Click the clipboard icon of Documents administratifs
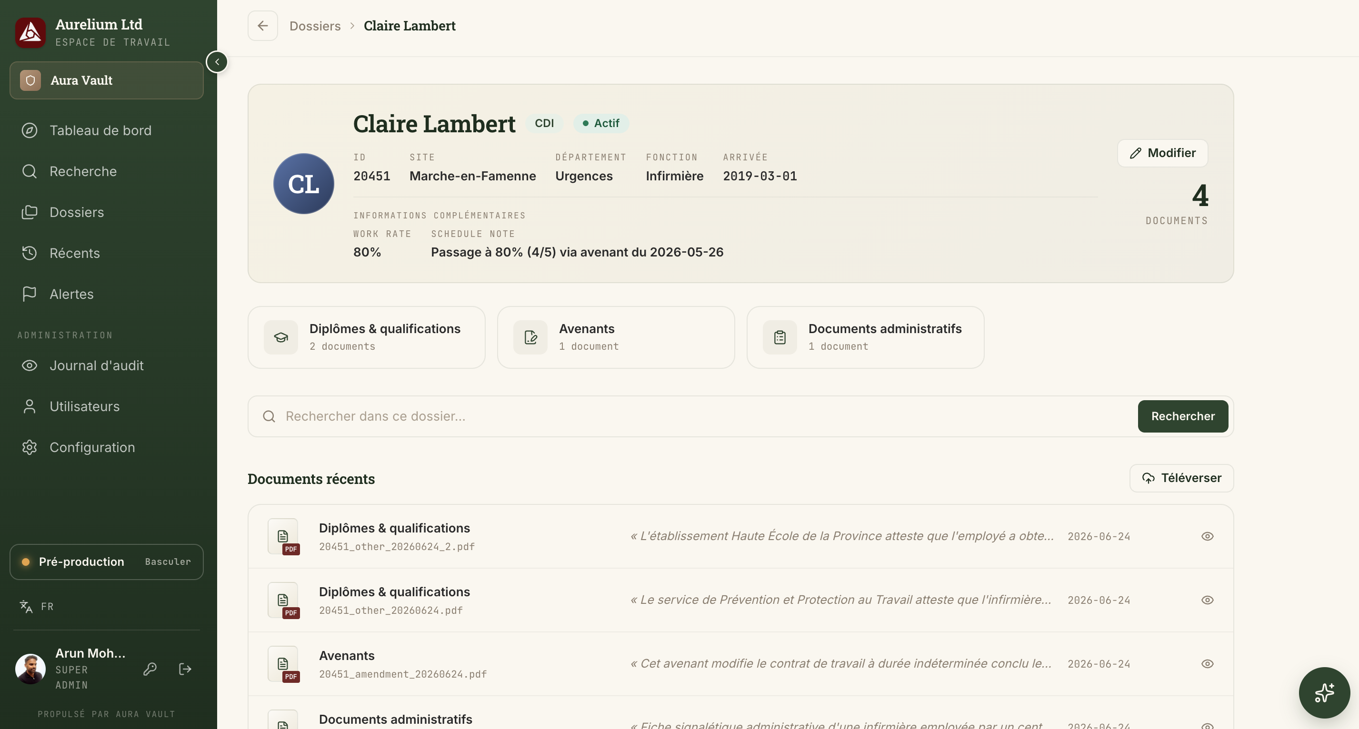 click(780, 337)
